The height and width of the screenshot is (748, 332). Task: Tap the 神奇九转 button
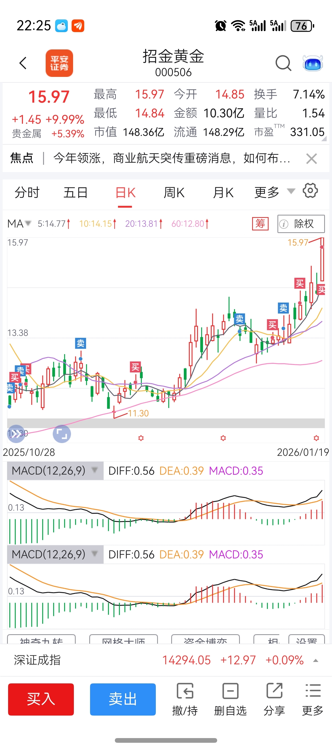41,639
